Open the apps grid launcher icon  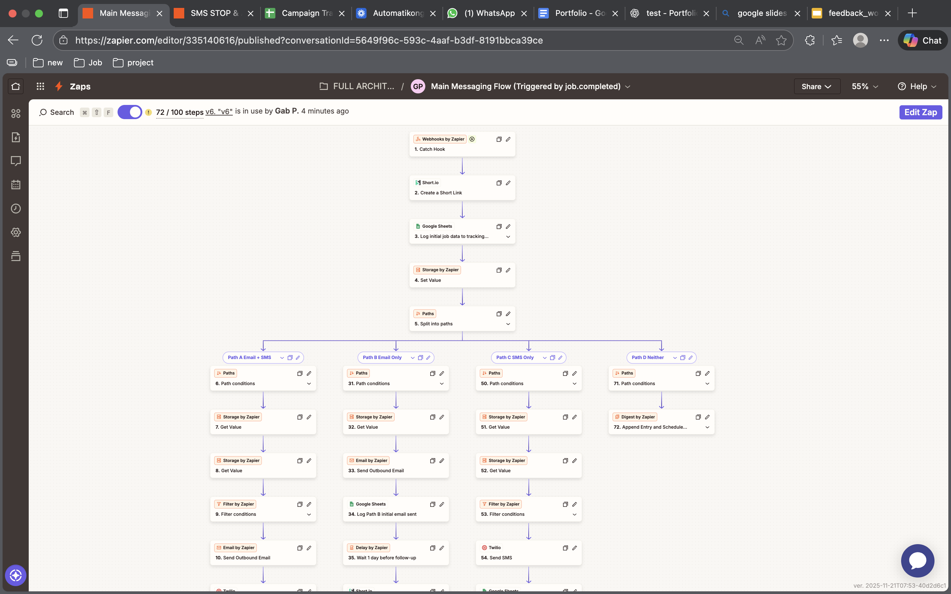point(41,86)
